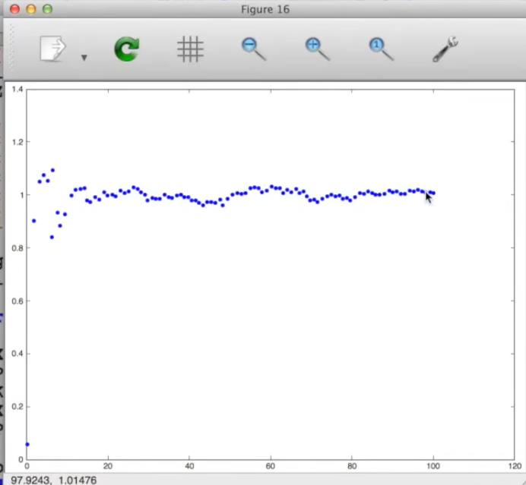Click y-axis label 0.8
Image resolution: width=526 pixels, height=485 pixels.
(17, 248)
